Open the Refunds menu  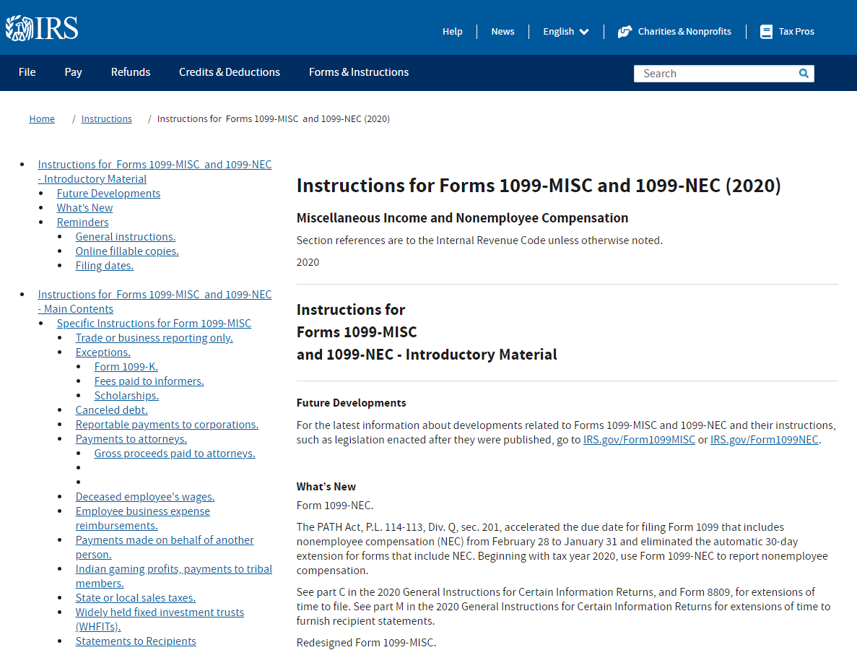(131, 72)
